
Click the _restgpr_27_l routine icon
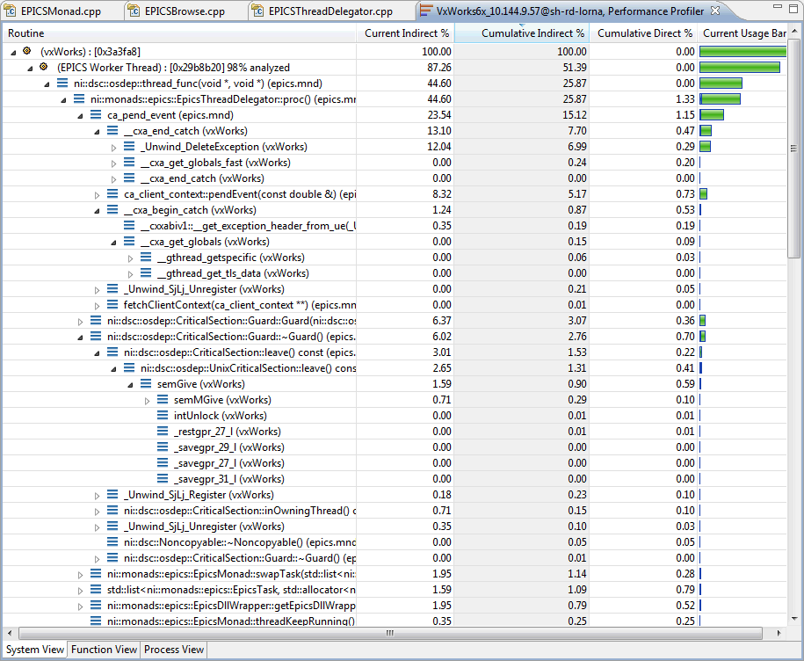coord(163,432)
